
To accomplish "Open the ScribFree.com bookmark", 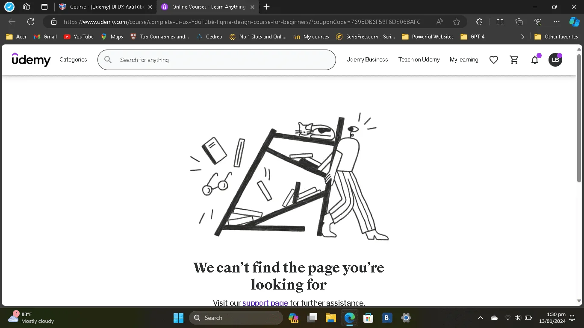I will point(366,37).
